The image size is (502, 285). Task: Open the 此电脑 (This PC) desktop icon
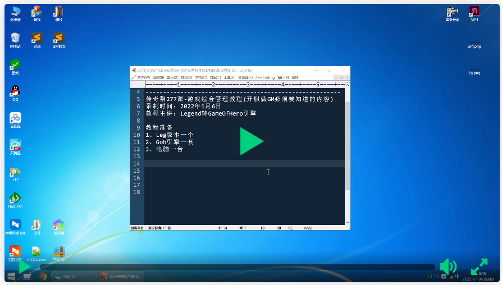[x=15, y=14]
